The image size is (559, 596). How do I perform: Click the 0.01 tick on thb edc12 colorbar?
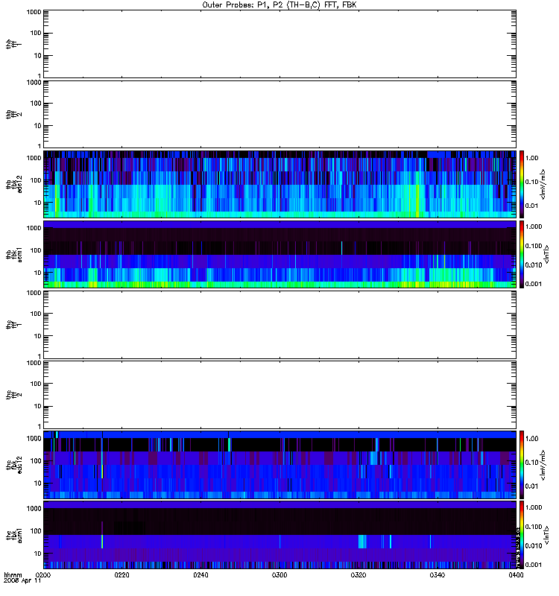click(x=532, y=206)
